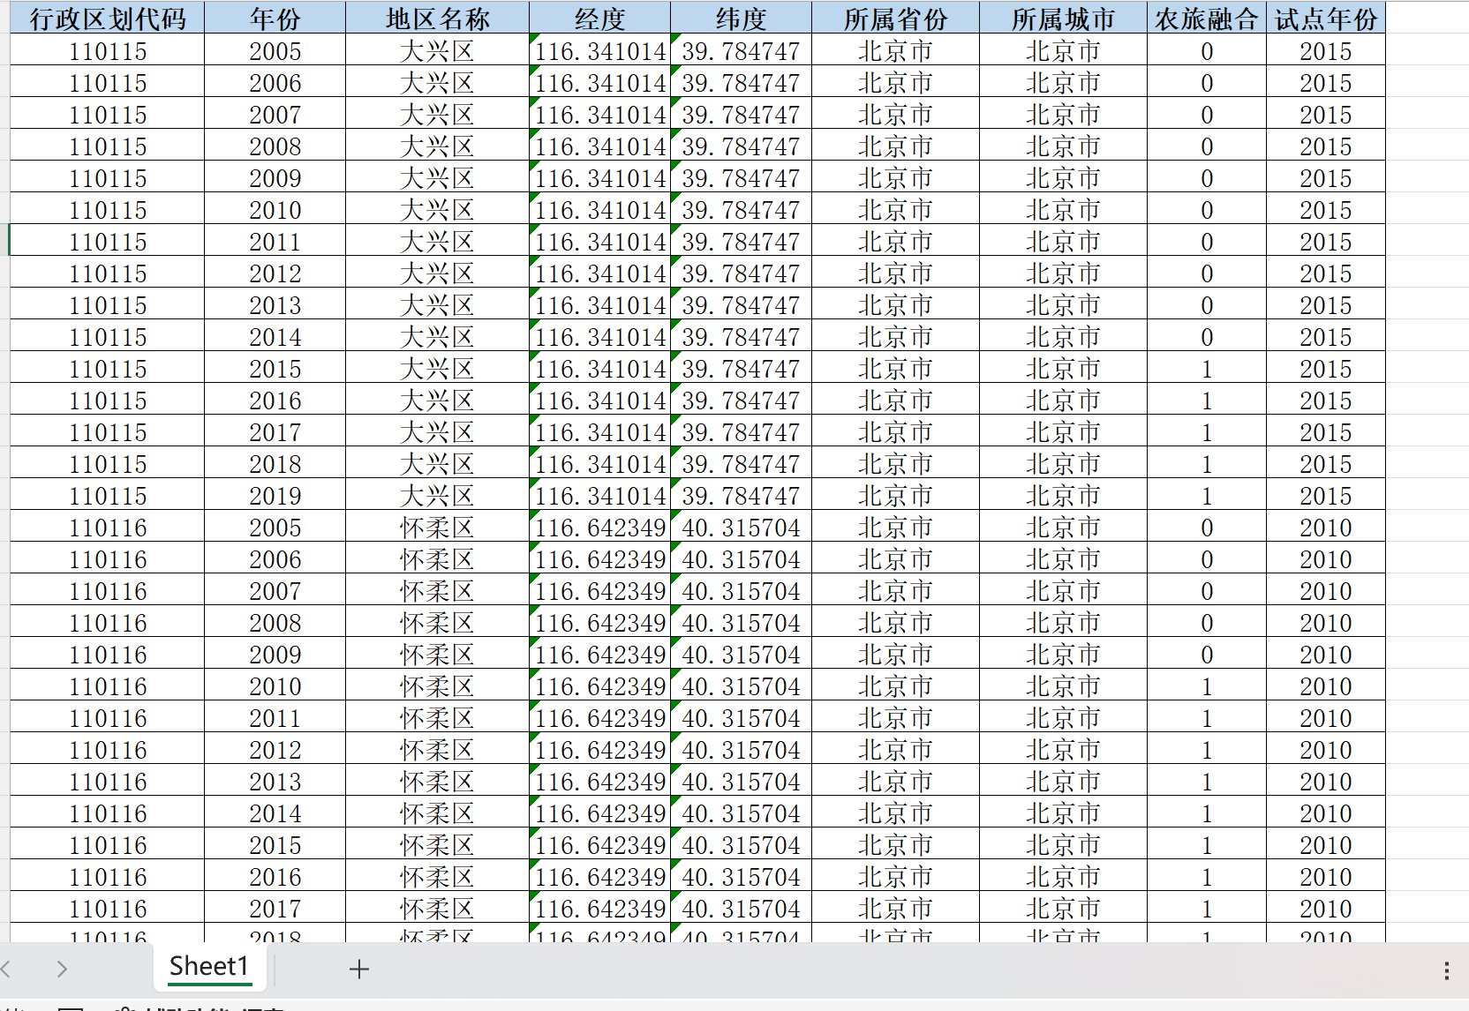Screen dimensions: 1469x1011
Task: Click 怀柔区 in the 2006 row
Action: 438,559
